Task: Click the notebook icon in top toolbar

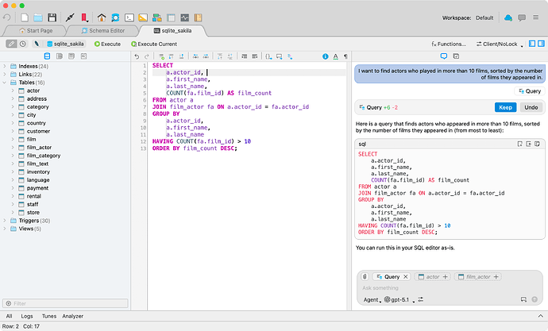Action: click(x=199, y=17)
